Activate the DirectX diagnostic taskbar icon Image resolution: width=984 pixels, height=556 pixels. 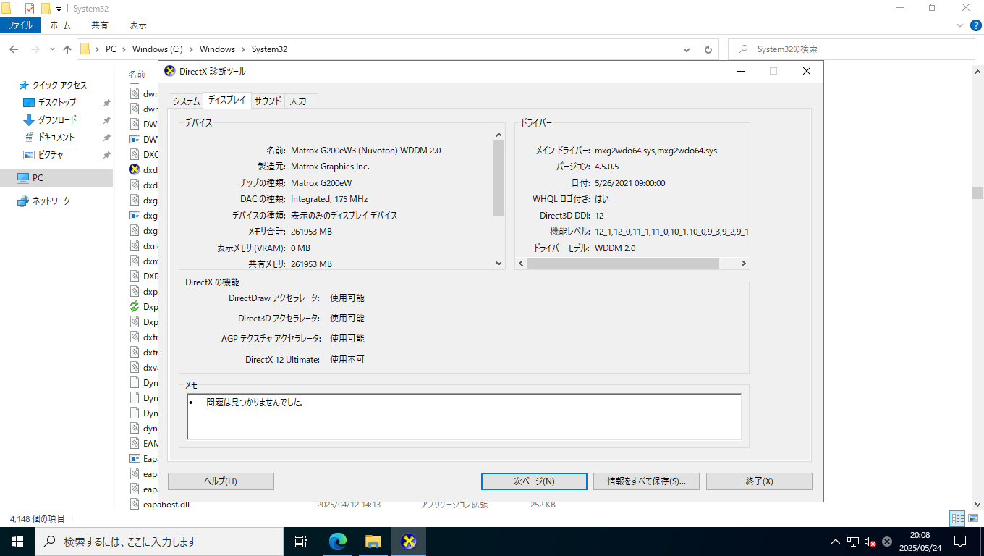tap(409, 542)
